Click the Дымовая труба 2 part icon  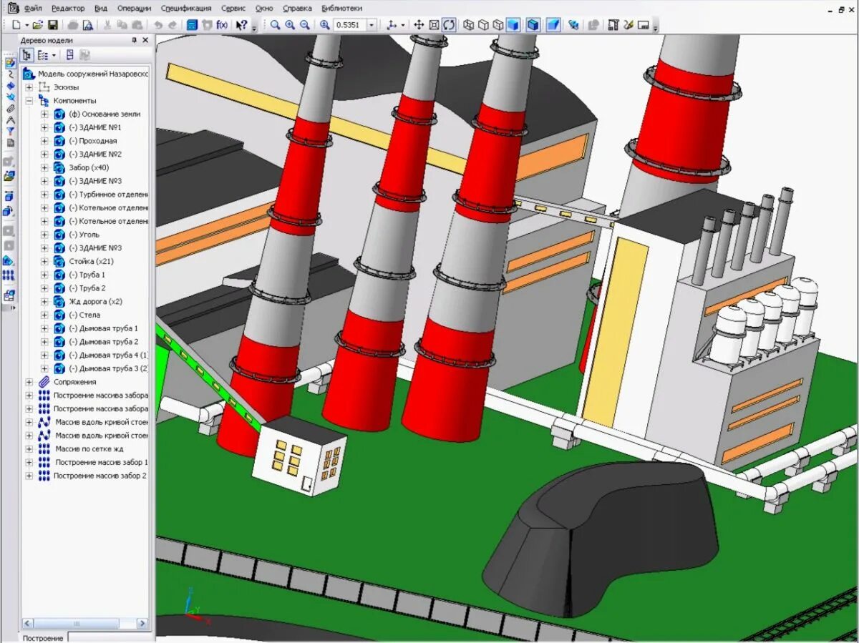[59, 342]
